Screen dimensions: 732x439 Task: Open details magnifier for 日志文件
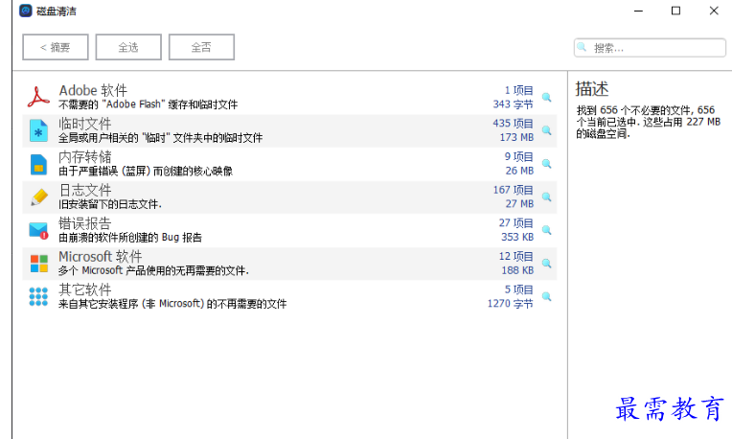coord(547,197)
